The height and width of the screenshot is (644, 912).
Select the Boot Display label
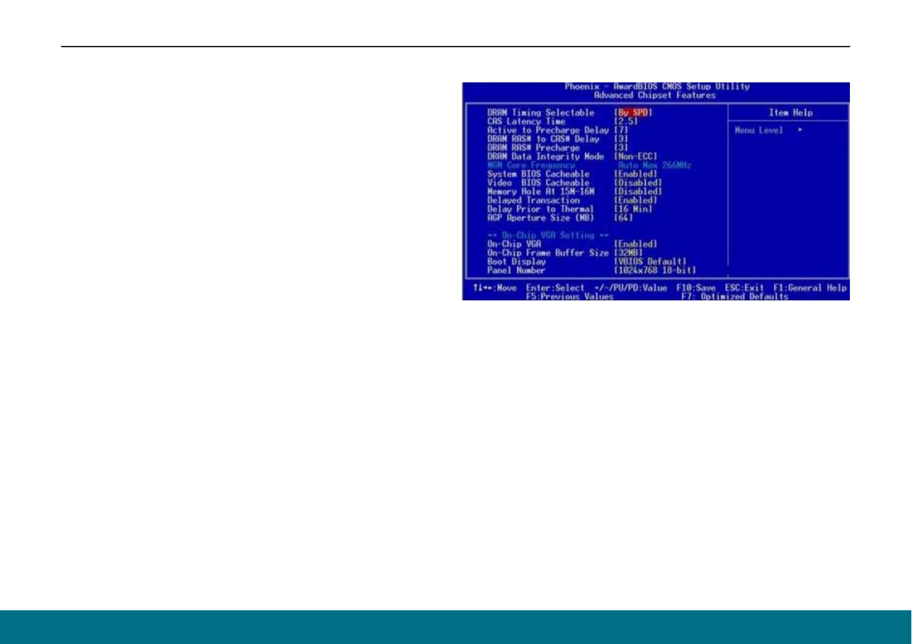[x=516, y=262]
